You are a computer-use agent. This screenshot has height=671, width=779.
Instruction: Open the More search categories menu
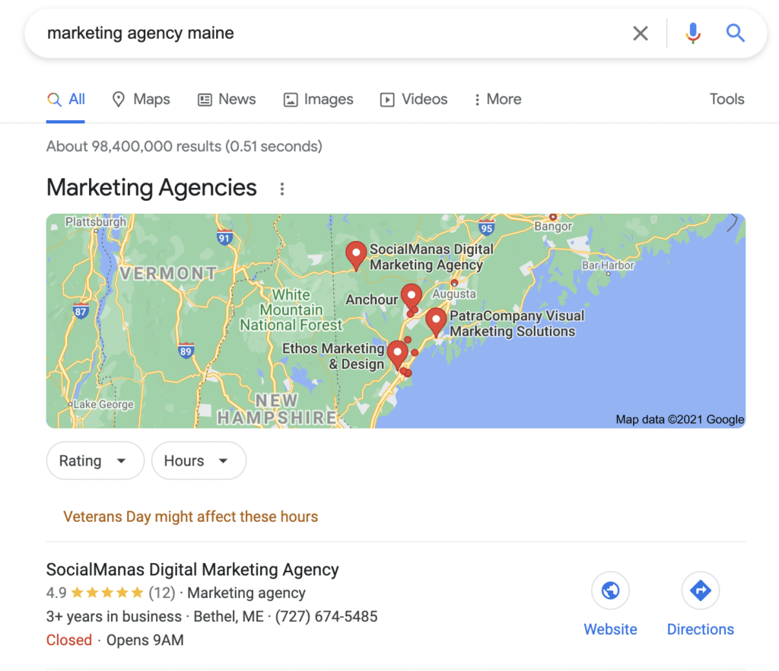coord(498,100)
